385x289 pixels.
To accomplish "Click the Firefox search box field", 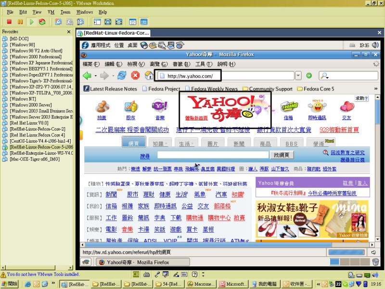I will tap(348, 76).
